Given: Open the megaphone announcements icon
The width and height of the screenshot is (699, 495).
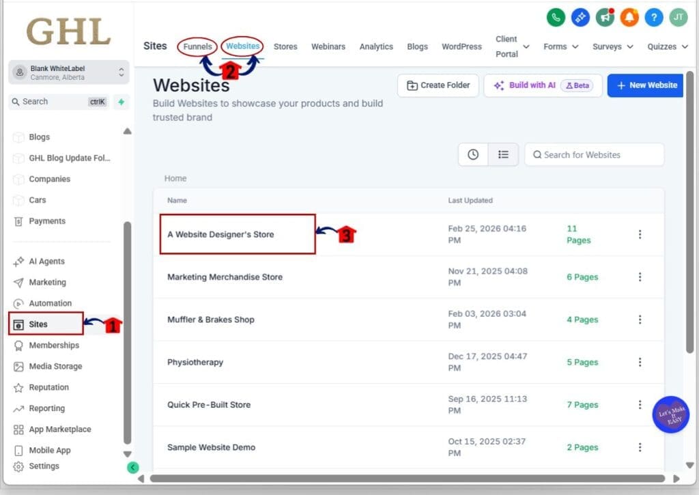Looking at the screenshot, I should (x=605, y=17).
